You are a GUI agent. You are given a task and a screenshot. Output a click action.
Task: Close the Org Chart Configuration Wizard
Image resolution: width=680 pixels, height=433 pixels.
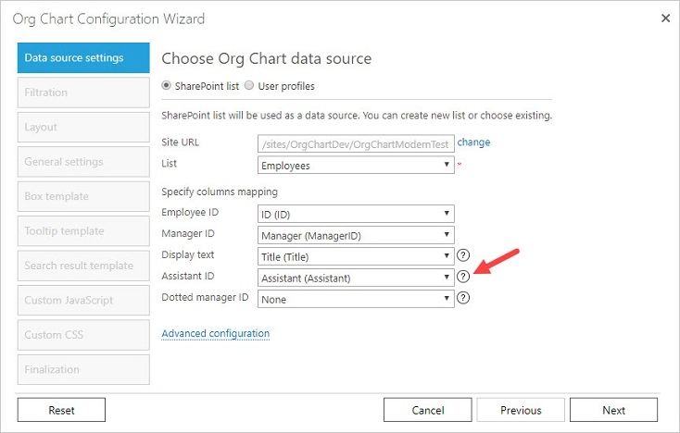665,19
